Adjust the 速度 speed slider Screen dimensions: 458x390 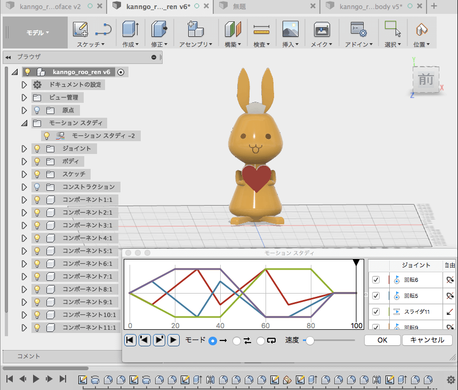(x=309, y=340)
